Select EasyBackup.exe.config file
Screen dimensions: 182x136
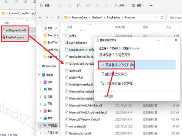79,50
